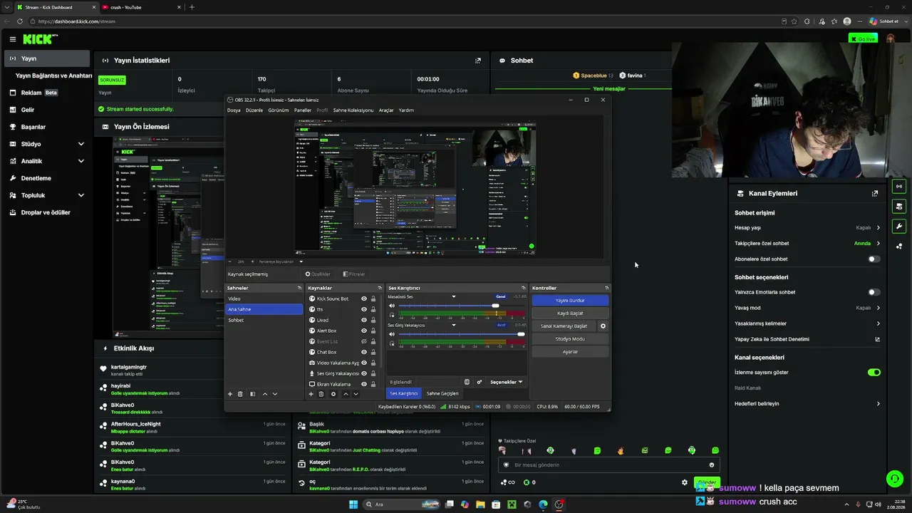912x513 pixels.
Task: Hide the tts source in OBS
Action: point(364,310)
